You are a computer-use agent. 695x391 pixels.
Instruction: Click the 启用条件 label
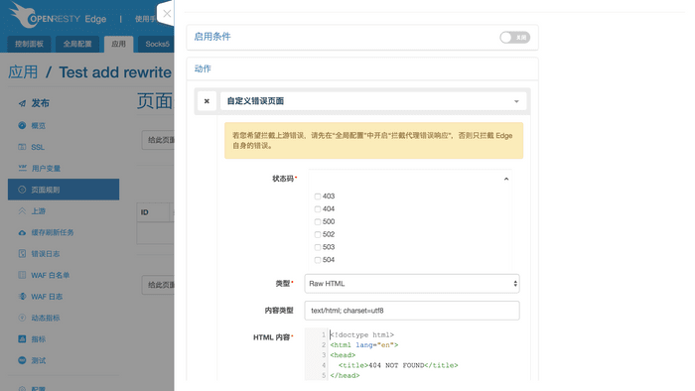point(212,37)
